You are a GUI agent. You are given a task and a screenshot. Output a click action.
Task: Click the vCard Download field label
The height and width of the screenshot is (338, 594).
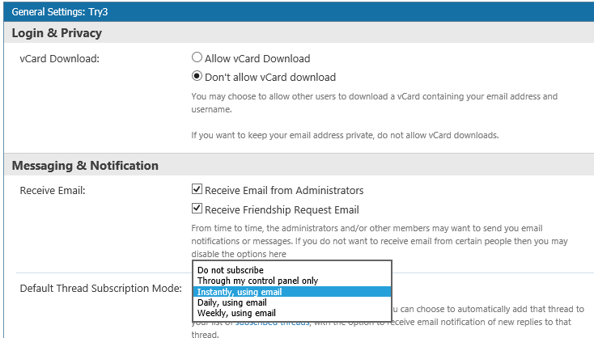(59, 59)
